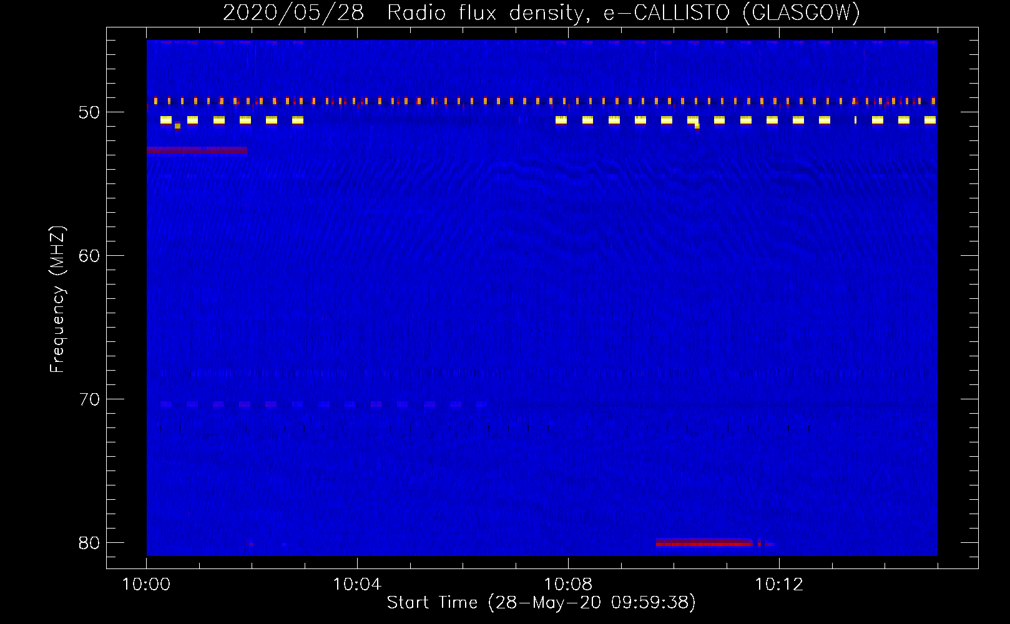This screenshot has width=1010, height=624.
Task: Click the 80 frequency tick label
Action: coord(89,543)
